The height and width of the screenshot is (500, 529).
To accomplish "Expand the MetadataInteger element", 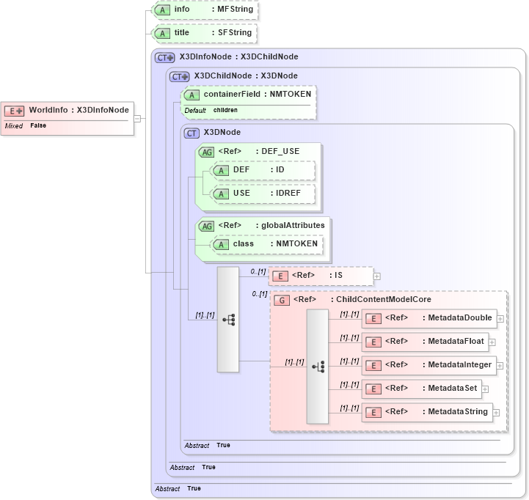I will pyautogui.click(x=500, y=366).
